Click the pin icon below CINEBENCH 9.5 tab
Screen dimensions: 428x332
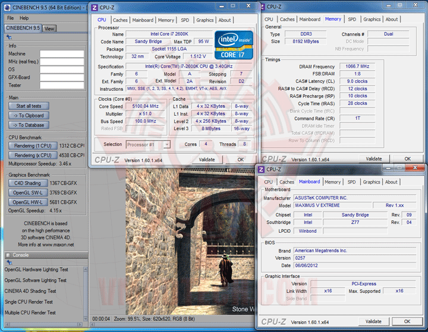pyautogui.click(x=8, y=37)
